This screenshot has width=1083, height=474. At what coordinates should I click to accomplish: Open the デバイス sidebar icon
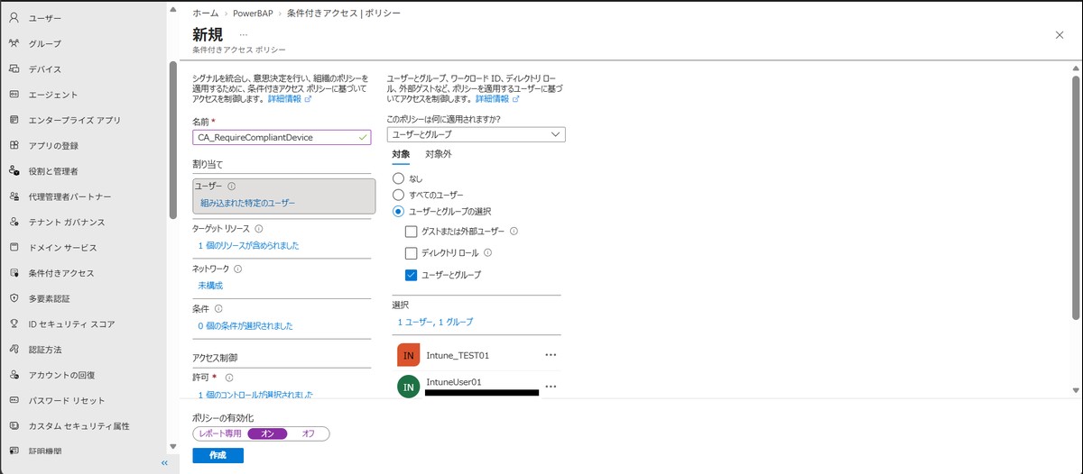click(x=14, y=68)
